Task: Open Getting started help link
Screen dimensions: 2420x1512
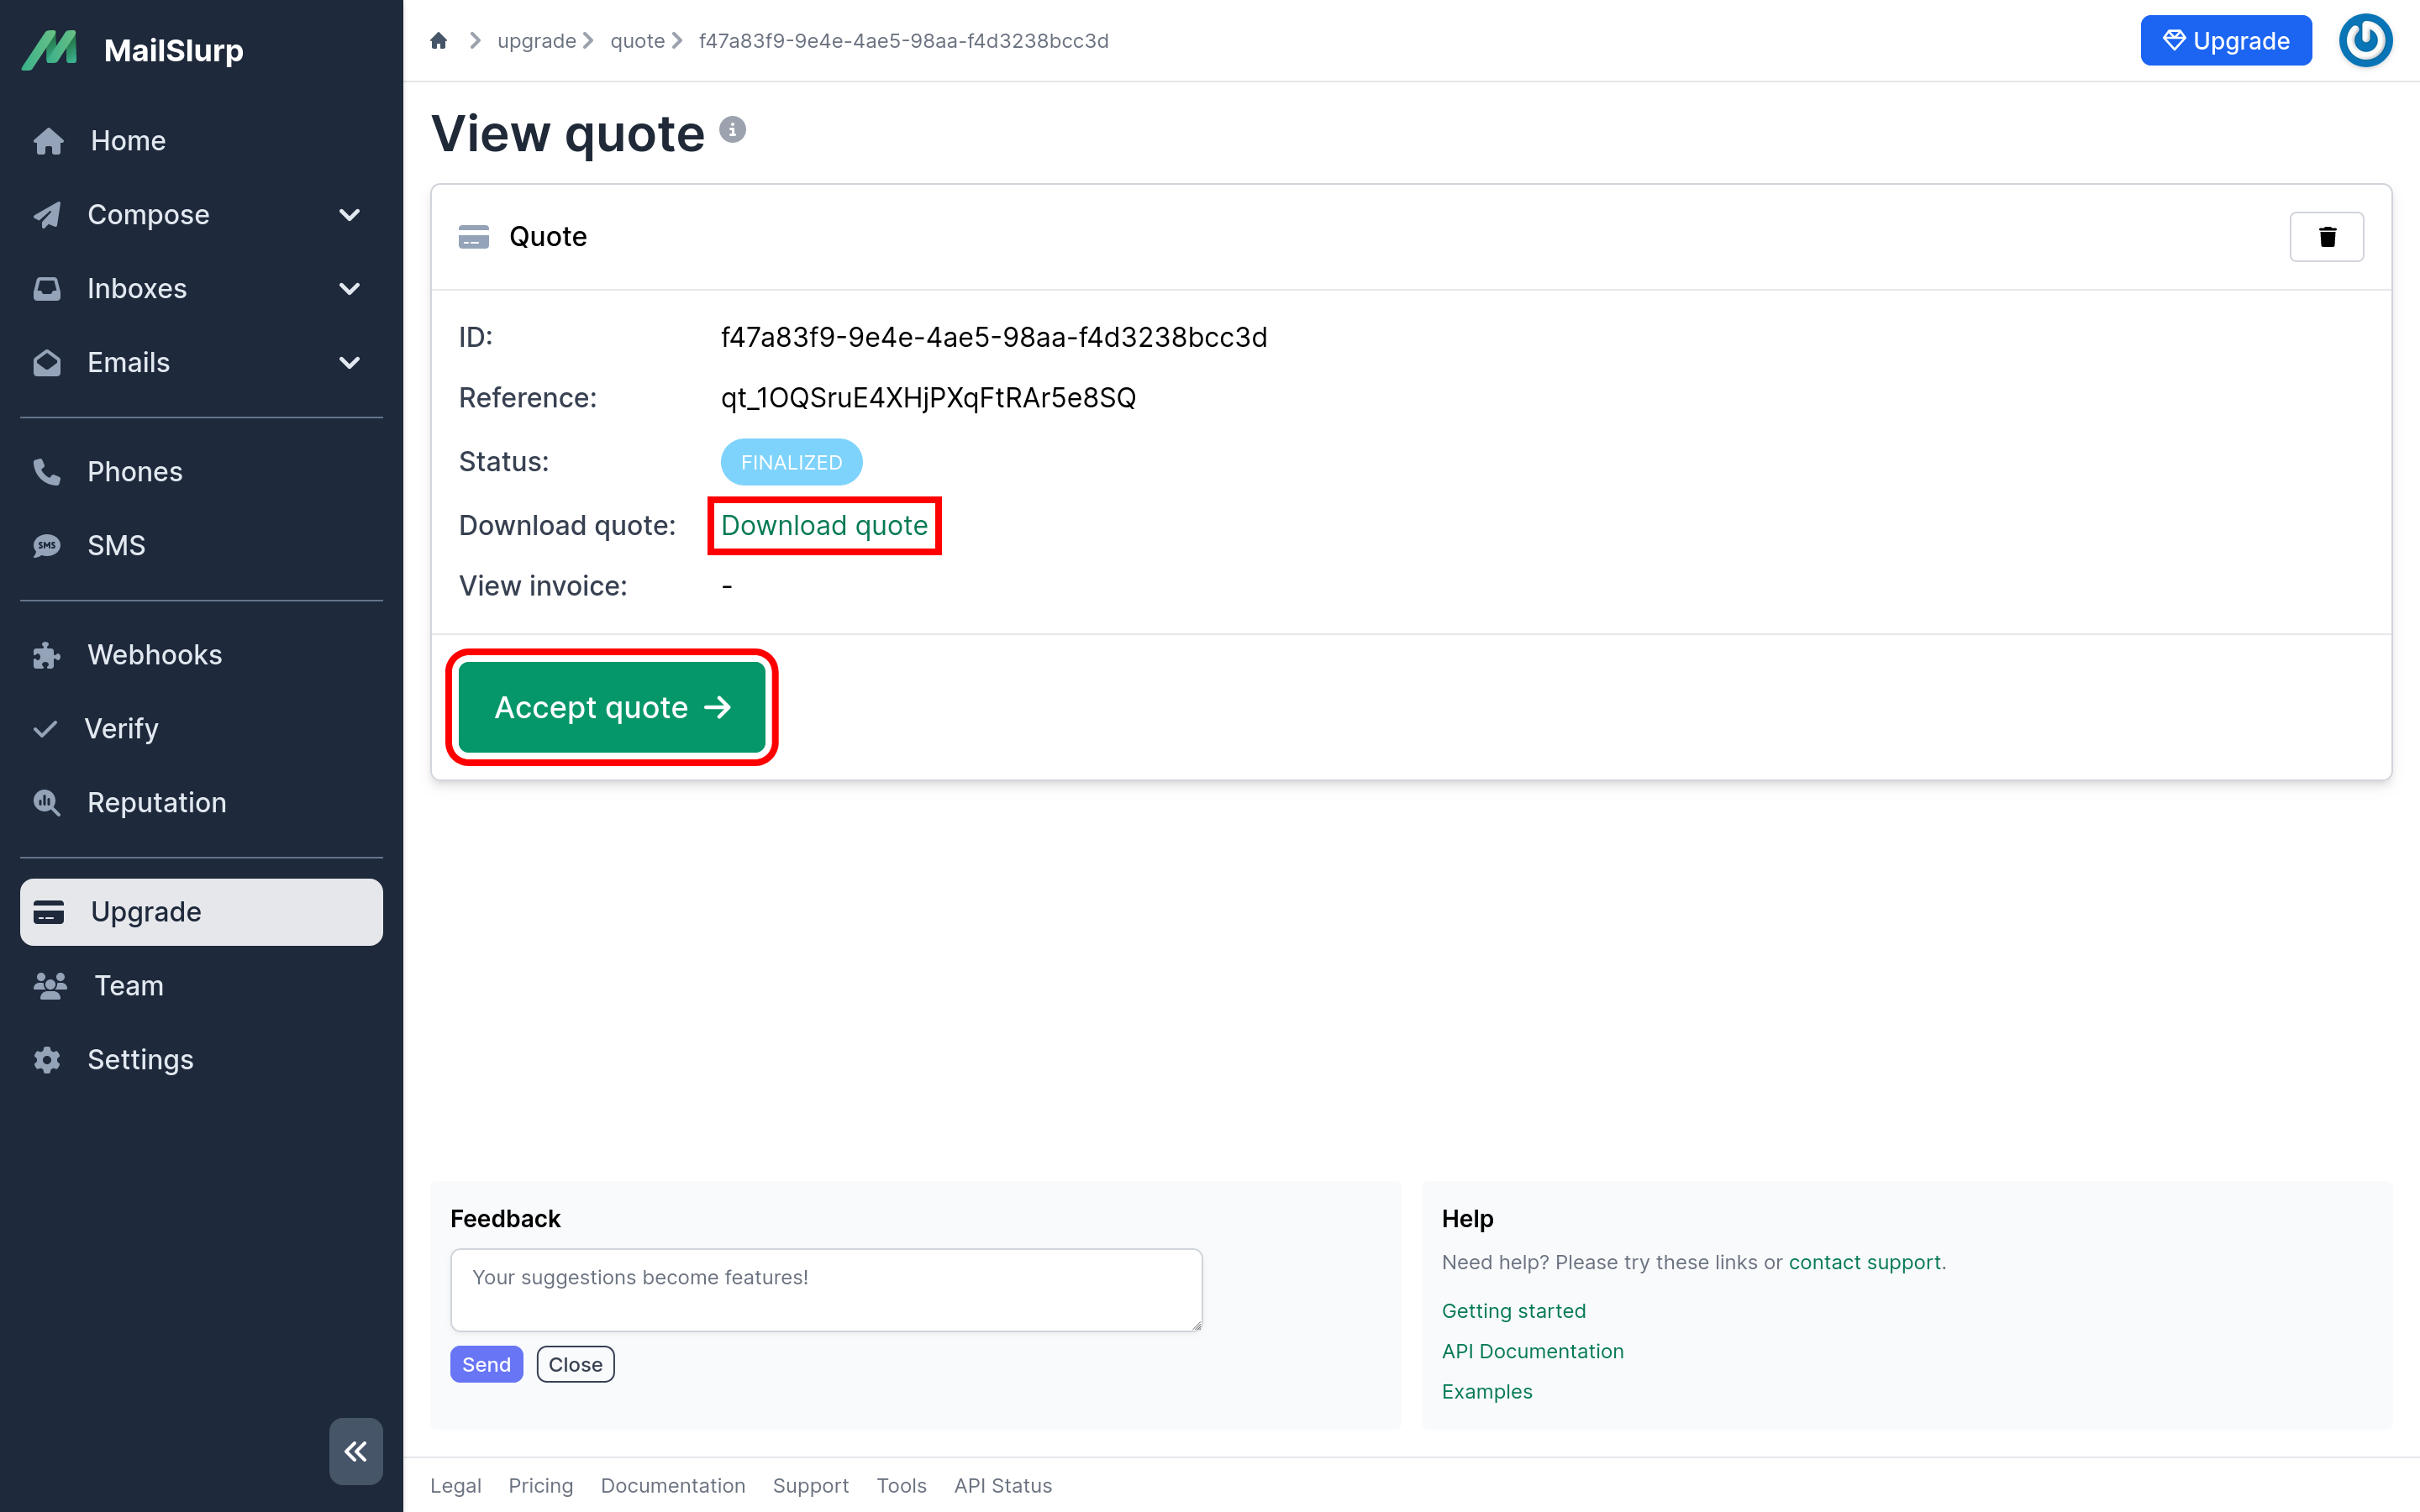Action: tap(1513, 1311)
